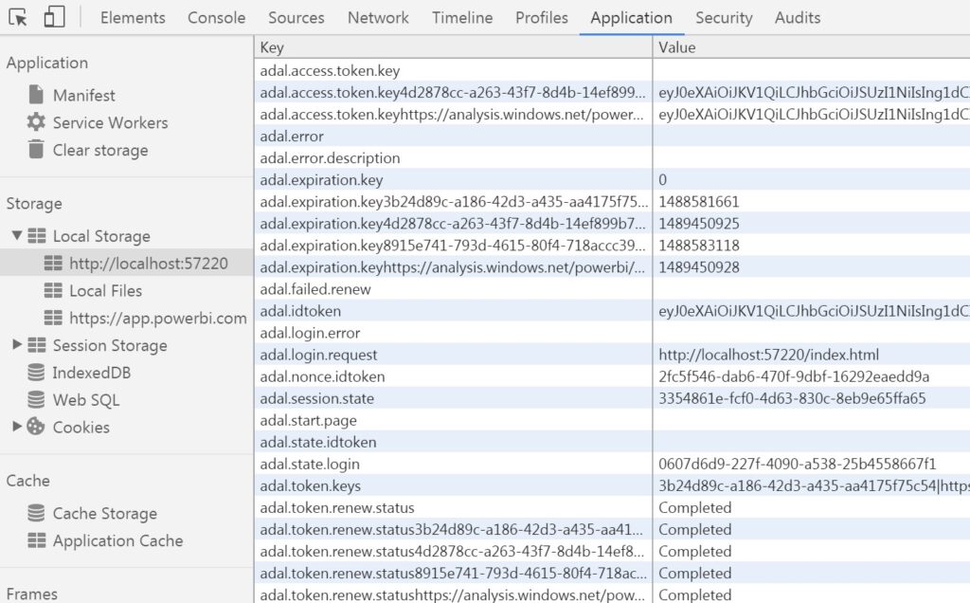970x603 pixels.
Task: Click the IndexedDB database icon
Action: click(x=36, y=372)
